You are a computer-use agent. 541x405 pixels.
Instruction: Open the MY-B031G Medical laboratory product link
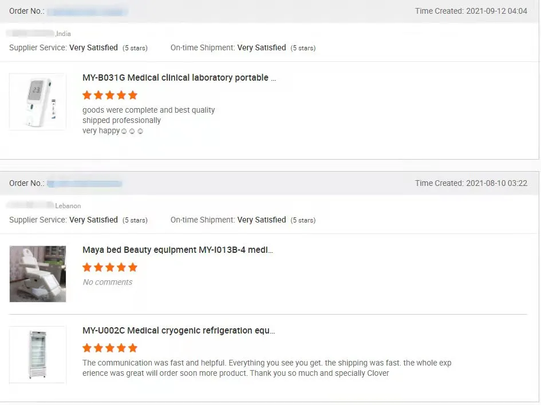(x=179, y=77)
